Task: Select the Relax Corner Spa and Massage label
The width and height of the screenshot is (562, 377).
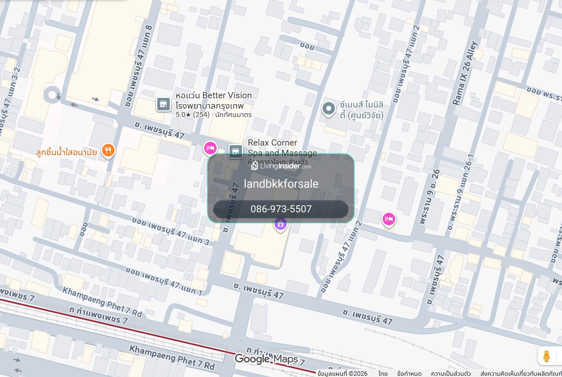Action: coord(282,148)
